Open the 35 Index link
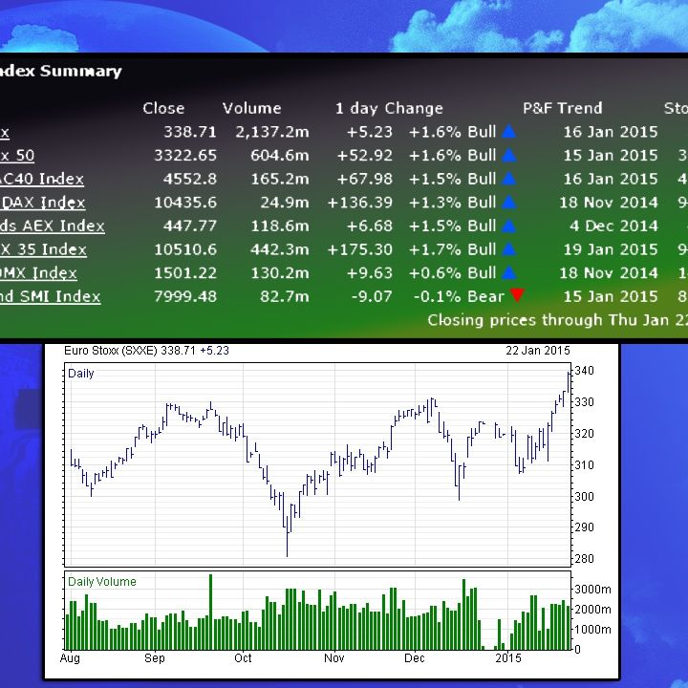This screenshot has width=688, height=688. tap(43, 249)
